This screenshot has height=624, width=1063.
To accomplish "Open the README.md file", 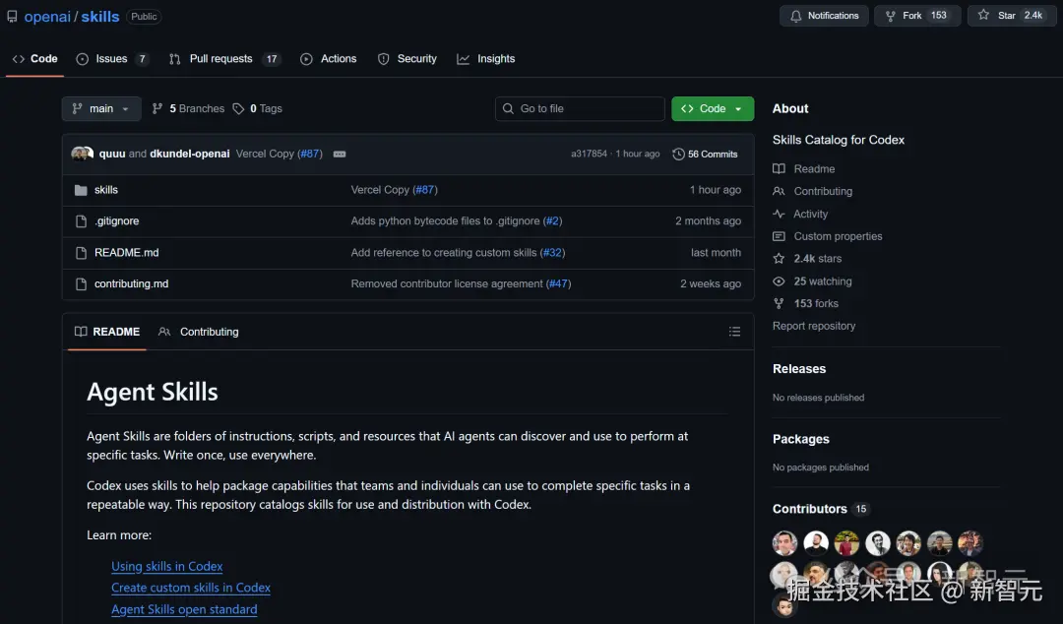I will pyautogui.click(x=127, y=252).
